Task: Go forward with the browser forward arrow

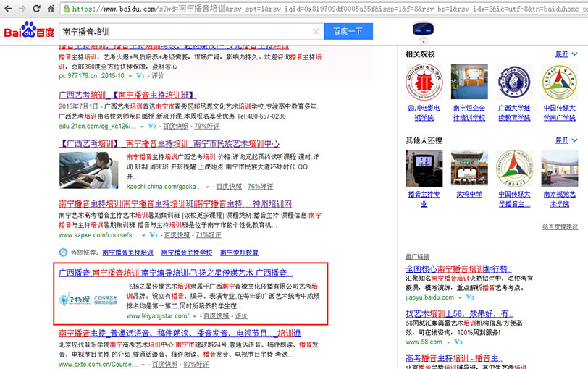Action: tap(22, 8)
